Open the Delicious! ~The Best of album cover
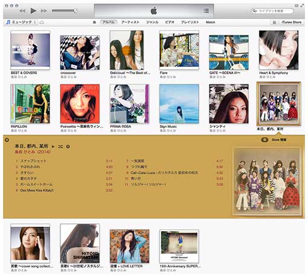308x277 pixels. point(127,50)
